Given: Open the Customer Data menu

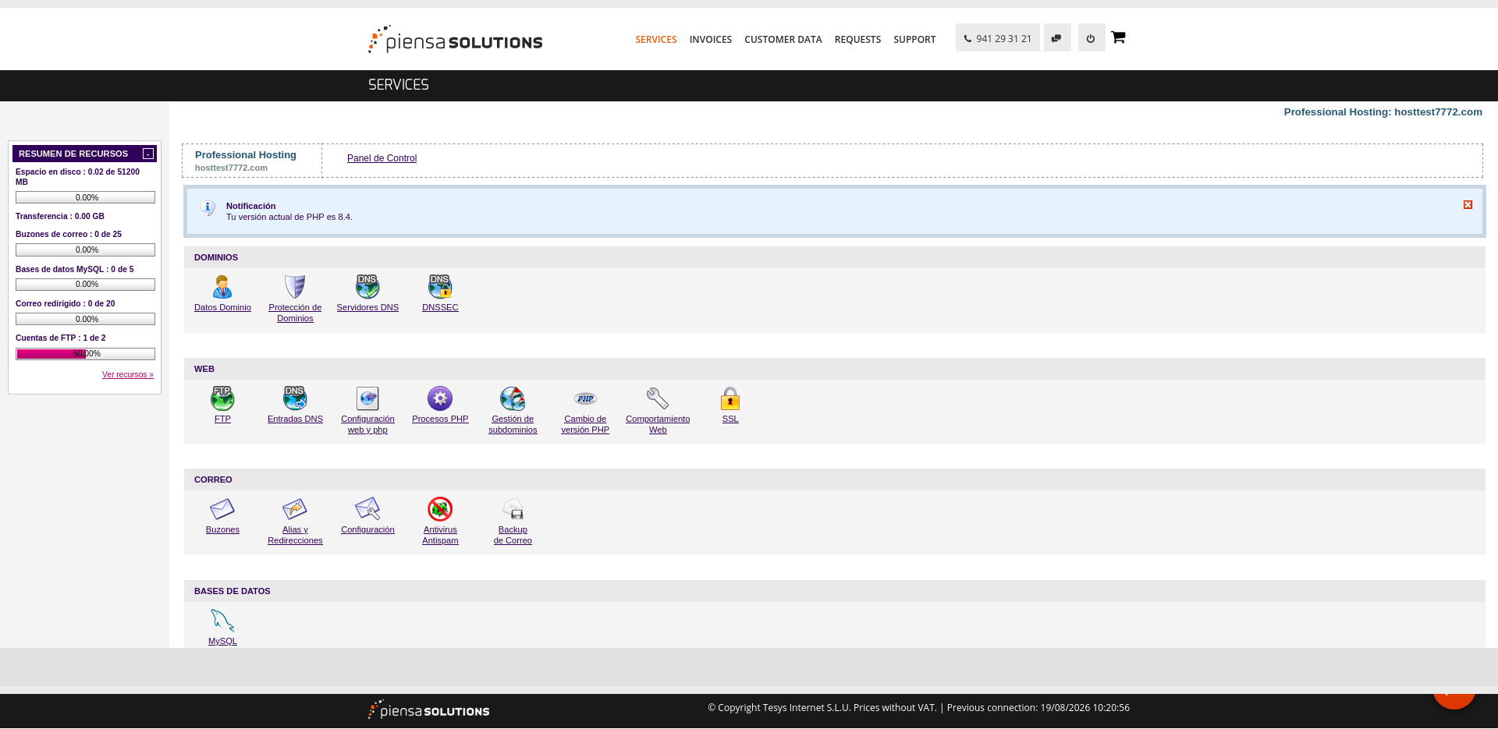Looking at the screenshot, I should (x=783, y=39).
